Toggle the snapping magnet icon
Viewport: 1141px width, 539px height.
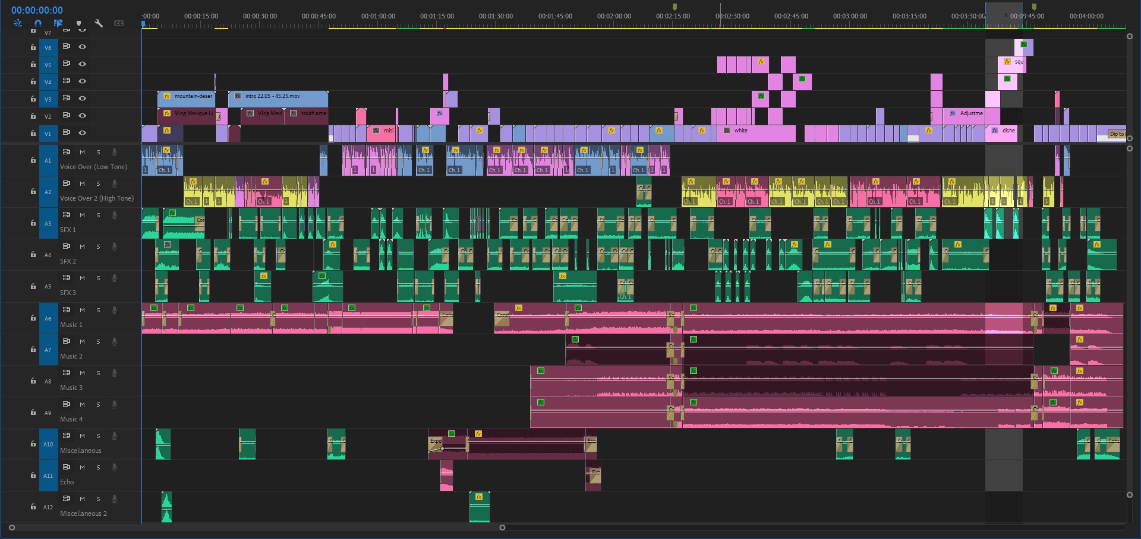tap(38, 23)
